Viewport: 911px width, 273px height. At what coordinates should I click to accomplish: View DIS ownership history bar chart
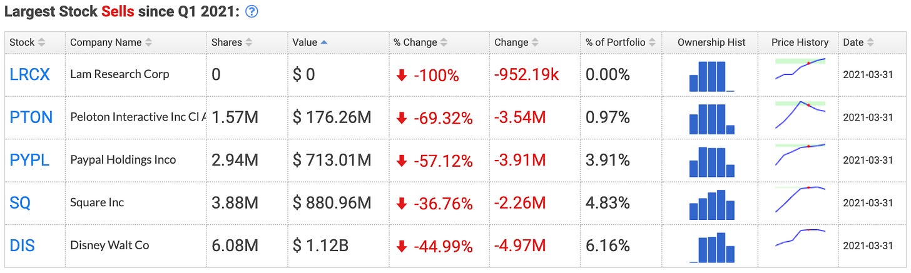[712, 247]
